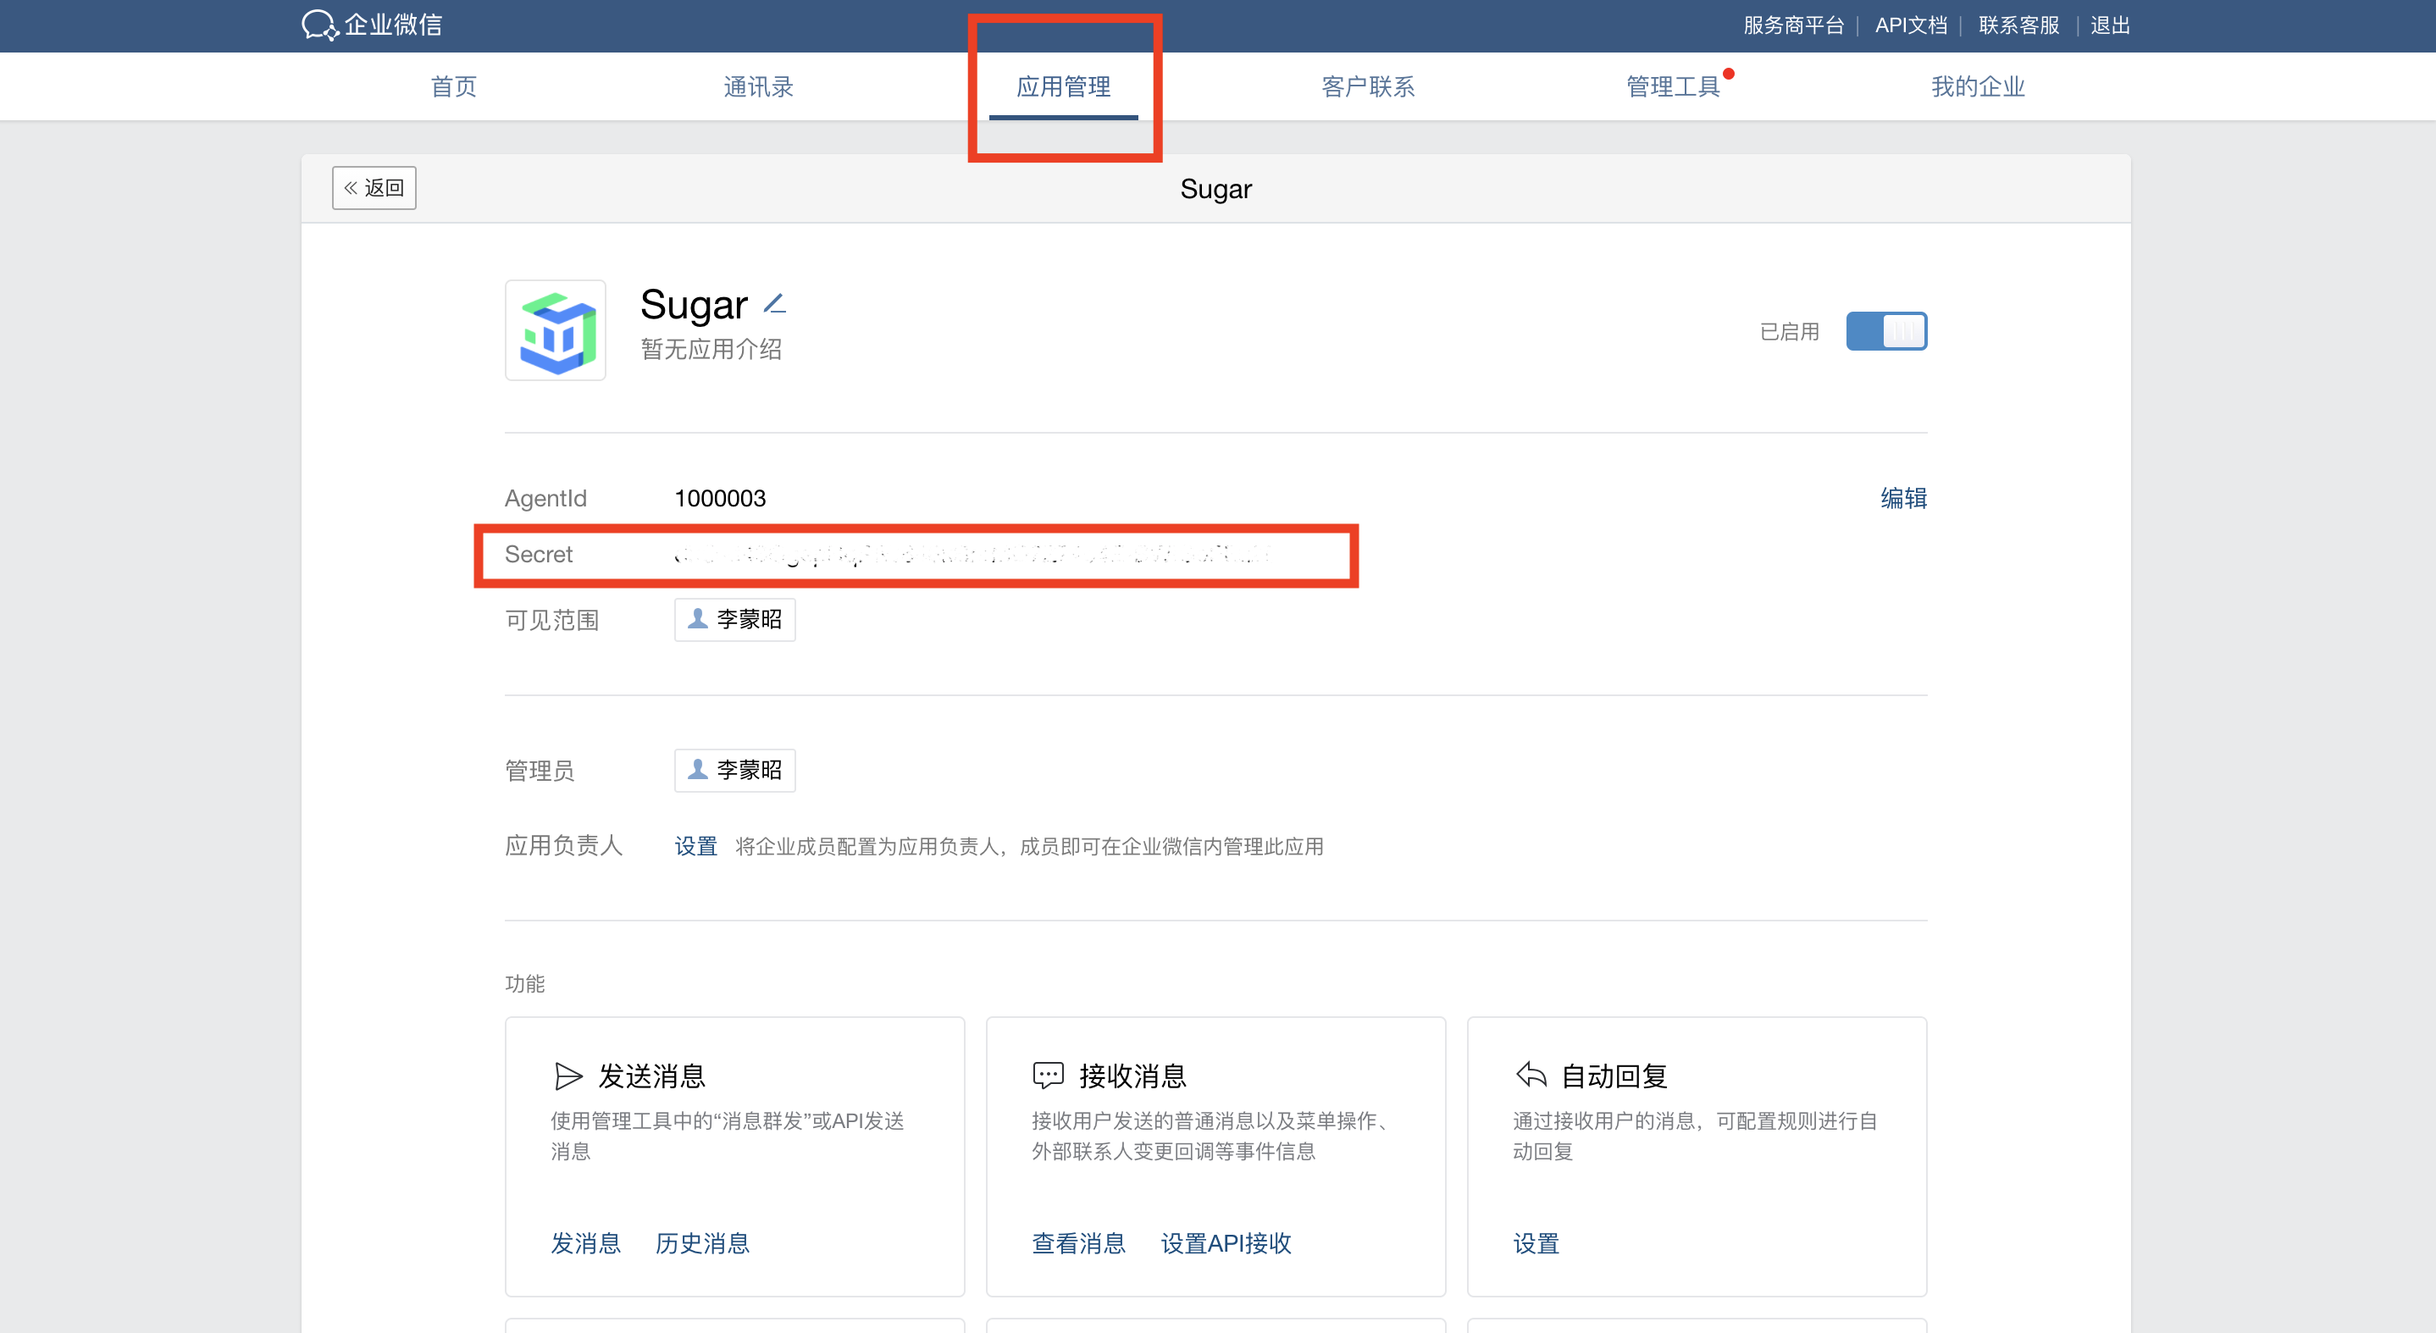Click the 编辑 link beside AgentId
The width and height of the screenshot is (2436, 1333).
pos(1902,498)
